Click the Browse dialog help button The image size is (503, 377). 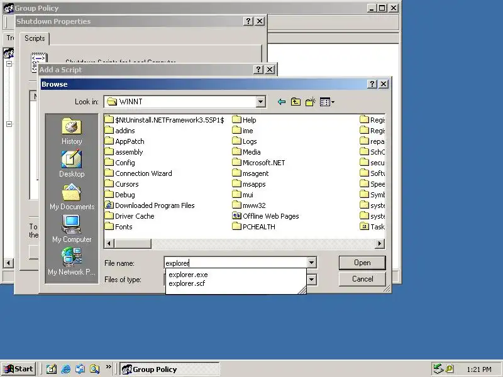(372, 84)
